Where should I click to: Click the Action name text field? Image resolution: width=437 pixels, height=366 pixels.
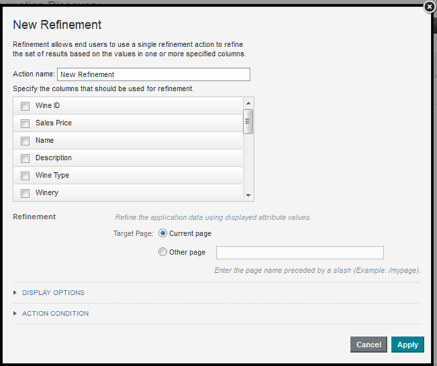[x=153, y=74]
